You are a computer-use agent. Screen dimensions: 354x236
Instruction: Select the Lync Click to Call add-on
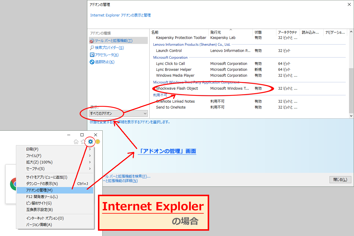tap(249, 64)
